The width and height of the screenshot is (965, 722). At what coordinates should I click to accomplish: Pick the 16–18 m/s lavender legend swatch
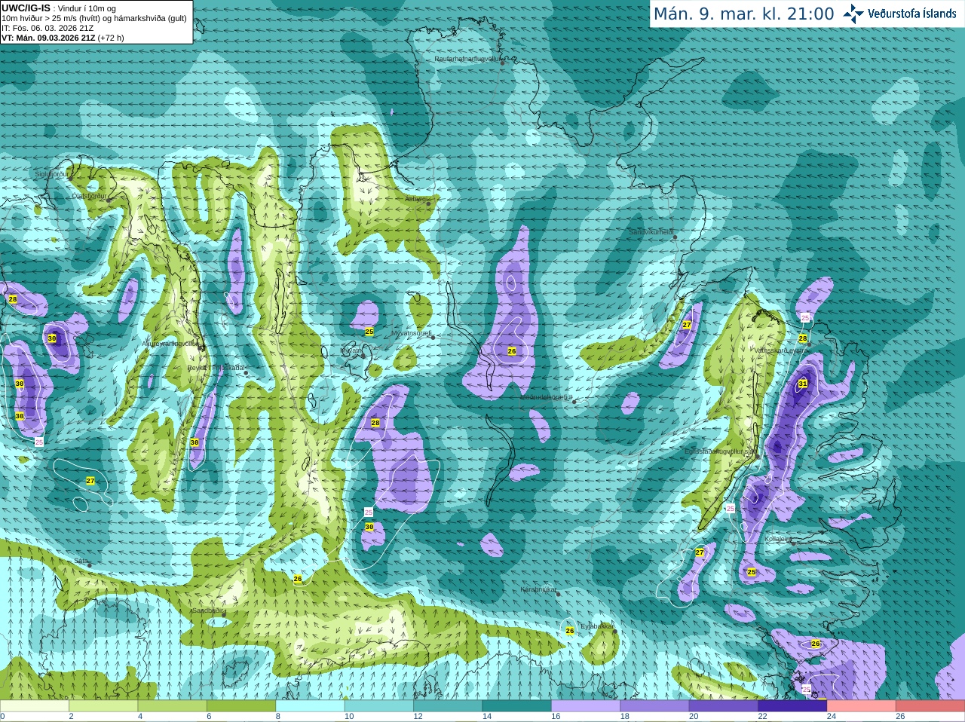(586, 706)
